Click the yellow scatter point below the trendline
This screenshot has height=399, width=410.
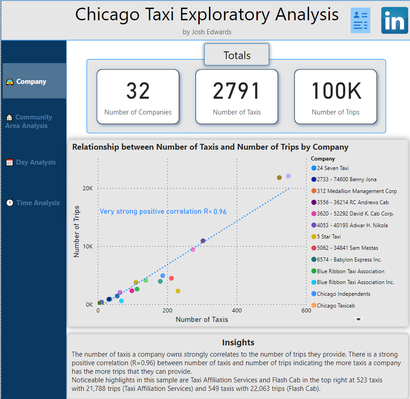[178, 291]
